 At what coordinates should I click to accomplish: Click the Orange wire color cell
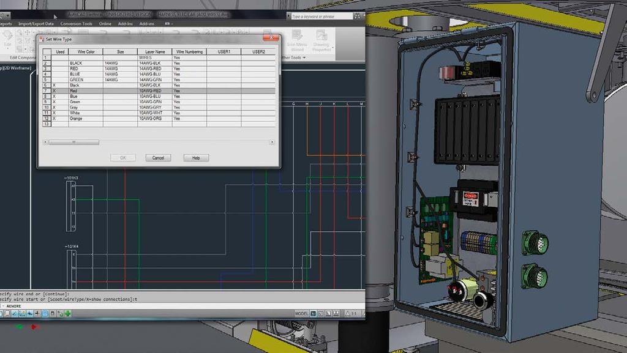86,119
